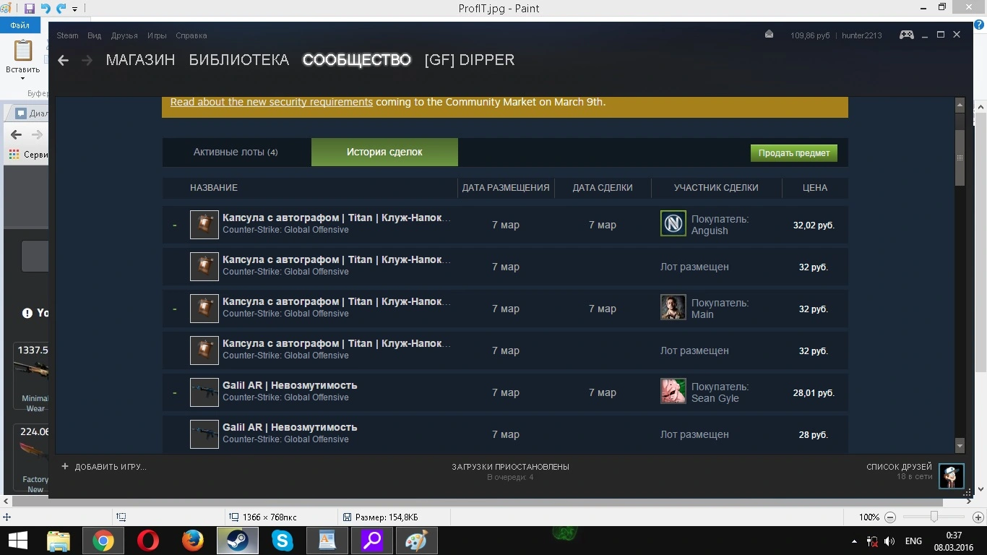
Task: Open Opera from the taskbar
Action: click(x=148, y=541)
